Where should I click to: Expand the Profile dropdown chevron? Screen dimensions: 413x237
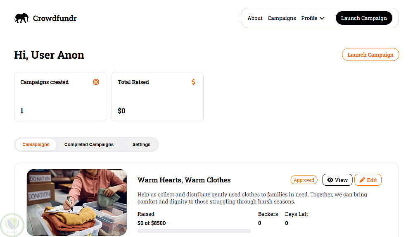point(322,18)
